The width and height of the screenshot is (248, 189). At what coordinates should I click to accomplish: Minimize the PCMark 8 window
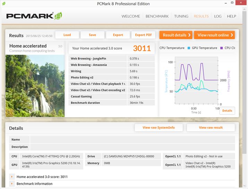pos(226,3)
